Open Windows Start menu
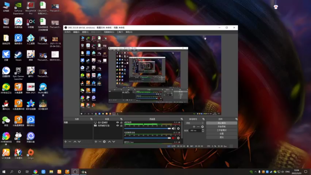311x175 pixels. click(x=4, y=172)
